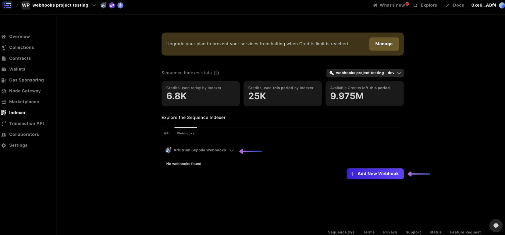Click the Gas Sponsoring pump icon
The width and height of the screenshot is (505, 235).
click(4, 80)
